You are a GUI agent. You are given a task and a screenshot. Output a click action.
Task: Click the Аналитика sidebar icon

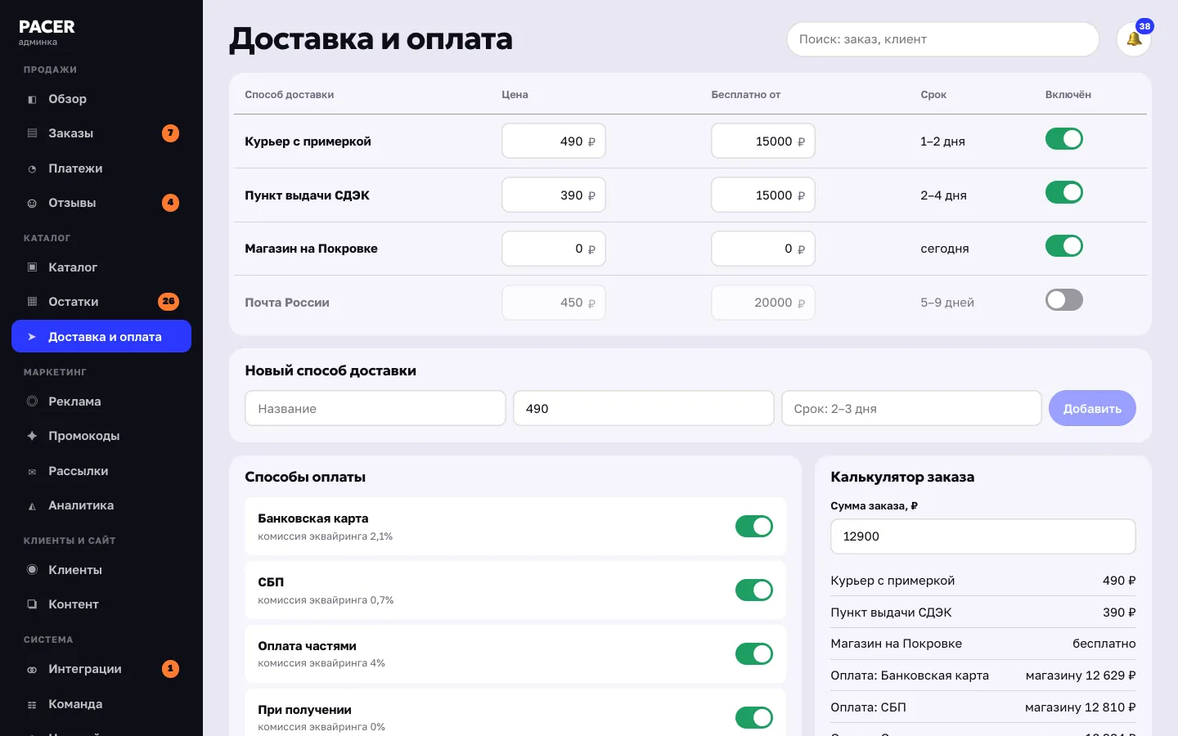click(32, 505)
